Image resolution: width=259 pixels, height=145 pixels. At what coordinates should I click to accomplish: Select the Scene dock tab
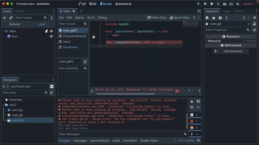pyautogui.click(x=7, y=11)
